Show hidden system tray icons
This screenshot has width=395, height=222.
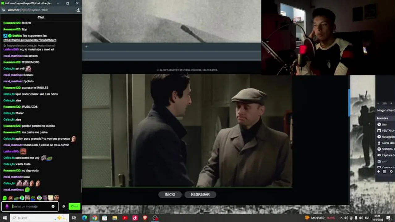coord(341,218)
